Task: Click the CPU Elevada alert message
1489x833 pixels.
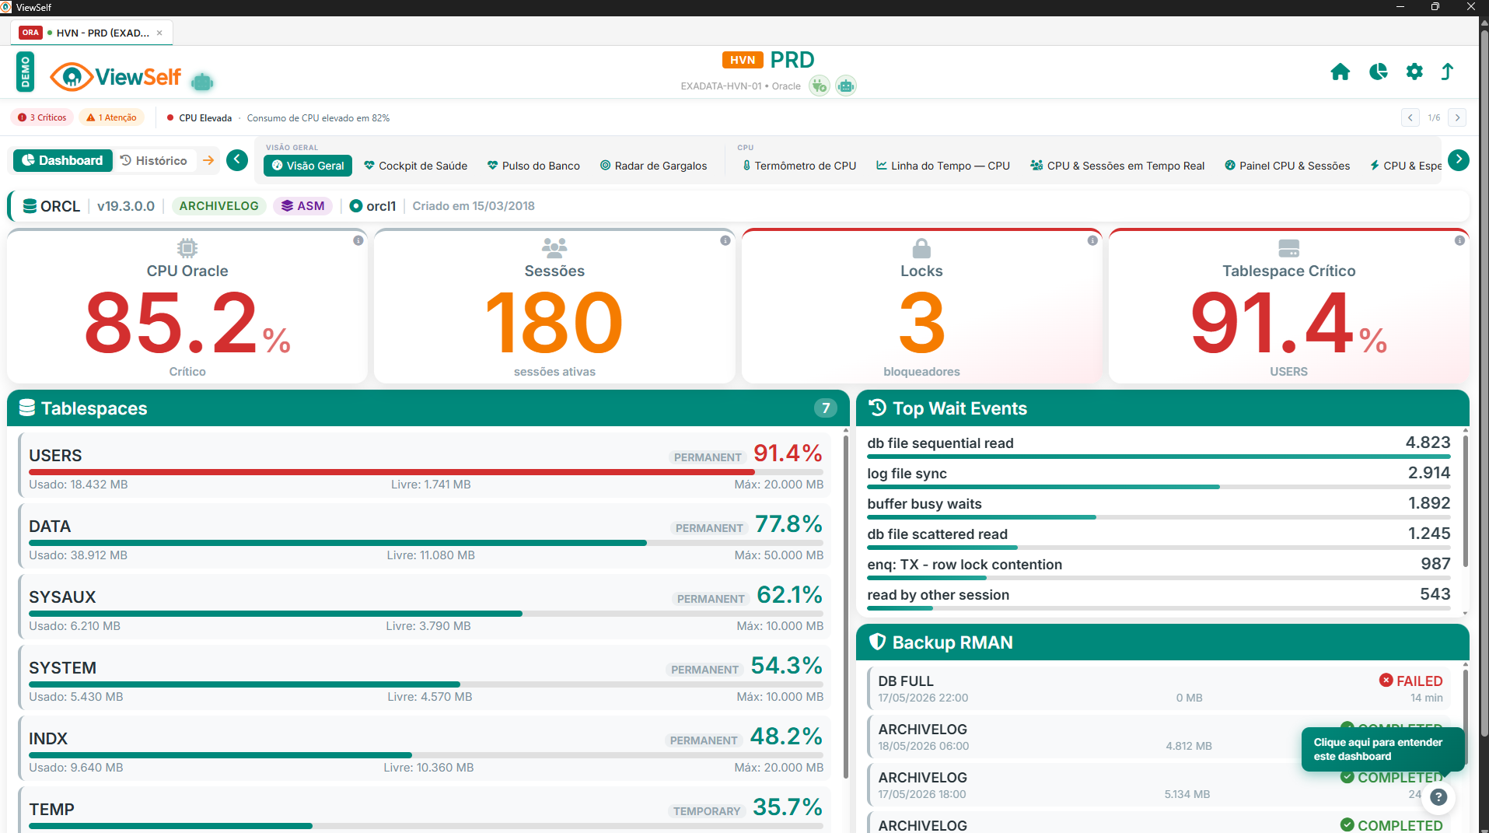Action: tap(278, 118)
